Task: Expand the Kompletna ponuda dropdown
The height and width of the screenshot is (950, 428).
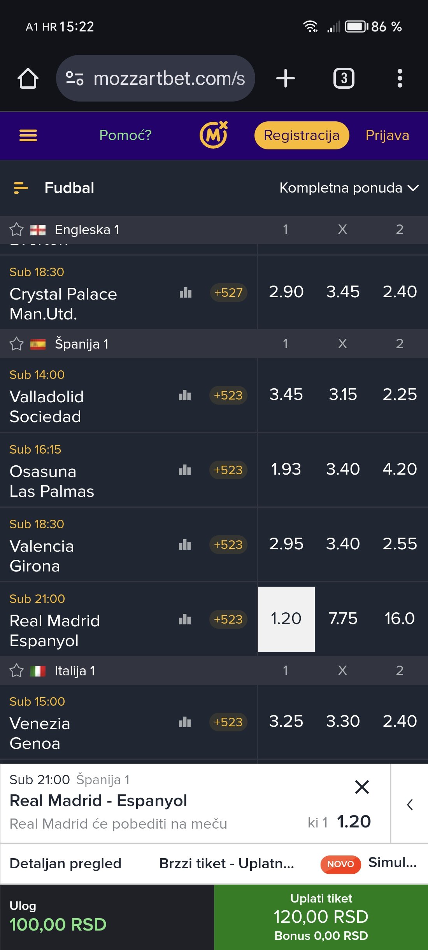Action: pos(349,188)
